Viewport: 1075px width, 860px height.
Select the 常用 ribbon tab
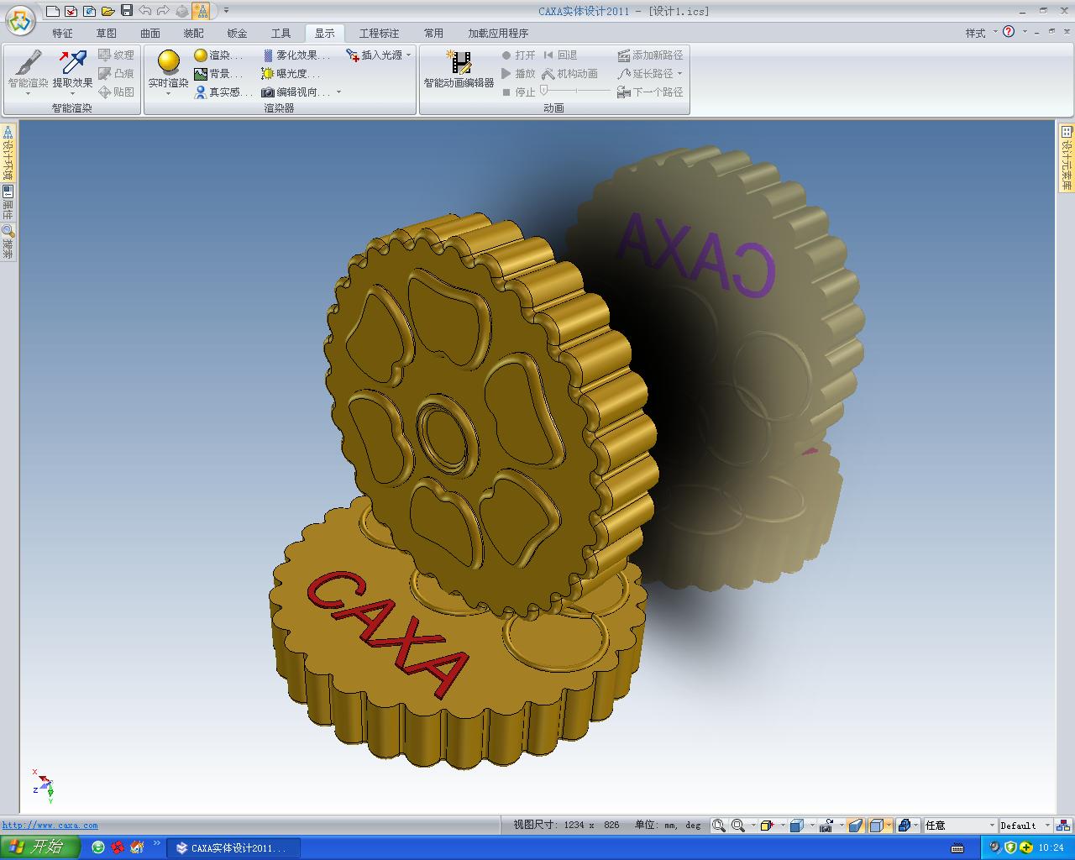point(434,34)
